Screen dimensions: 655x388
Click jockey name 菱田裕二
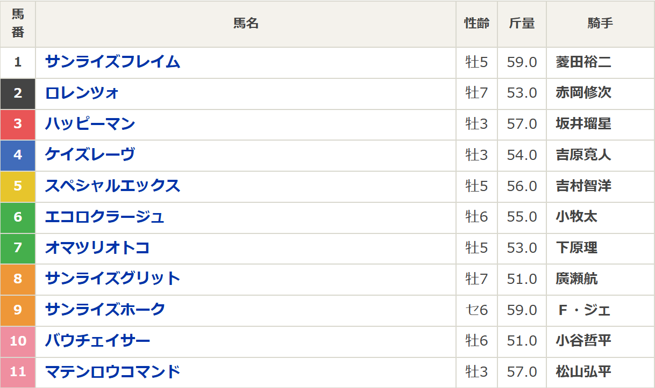[583, 62]
